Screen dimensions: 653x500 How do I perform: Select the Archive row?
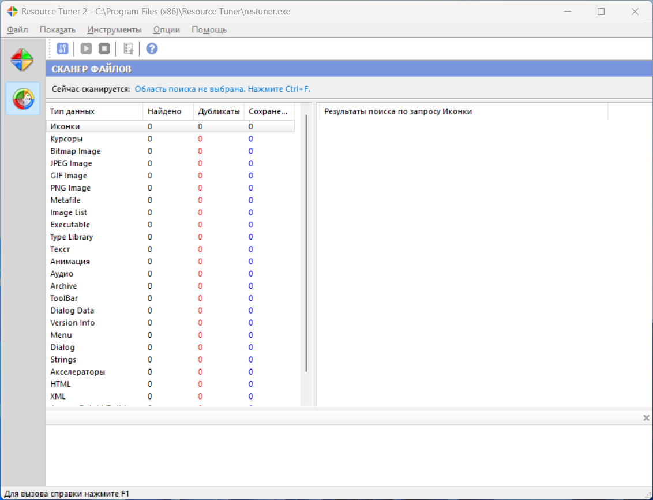(170, 286)
